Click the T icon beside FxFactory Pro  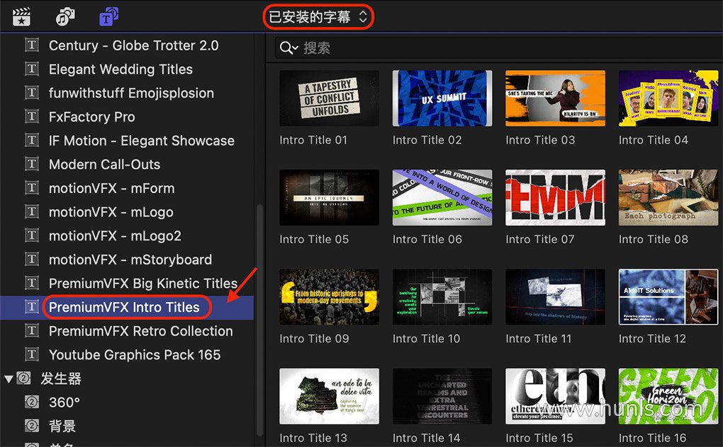[31, 117]
